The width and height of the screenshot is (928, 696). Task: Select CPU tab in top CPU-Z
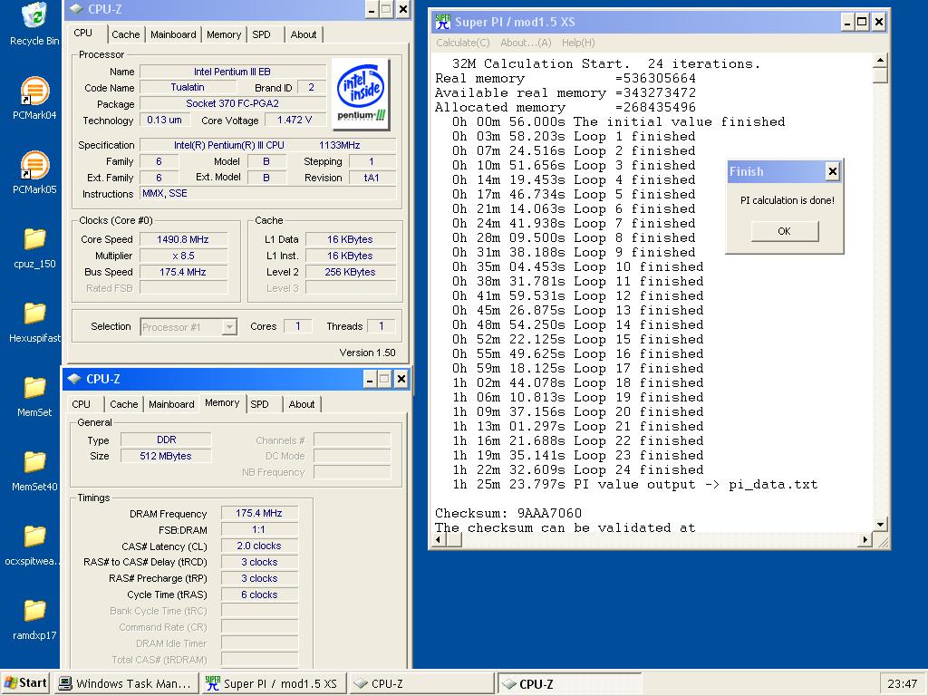coord(82,34)
